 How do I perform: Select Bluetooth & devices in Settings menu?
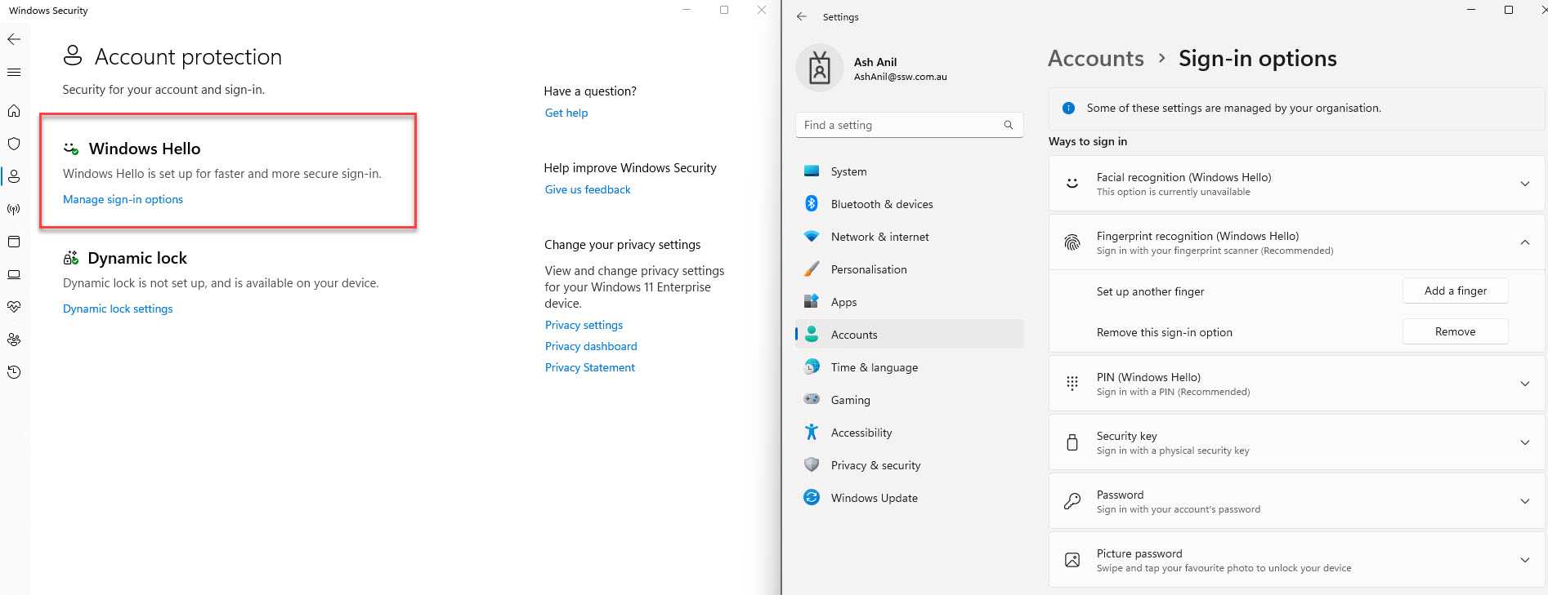point(881,204)
